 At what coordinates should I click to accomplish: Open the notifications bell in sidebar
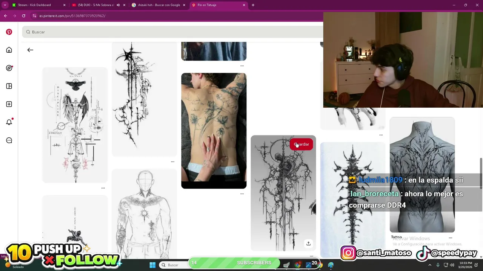point(9,122)
